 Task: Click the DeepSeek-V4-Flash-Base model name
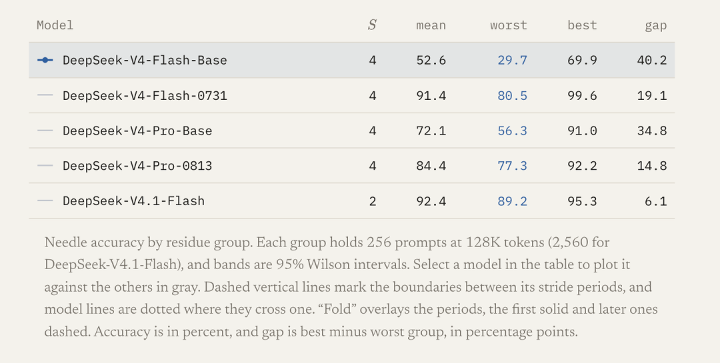coord(145,60)
